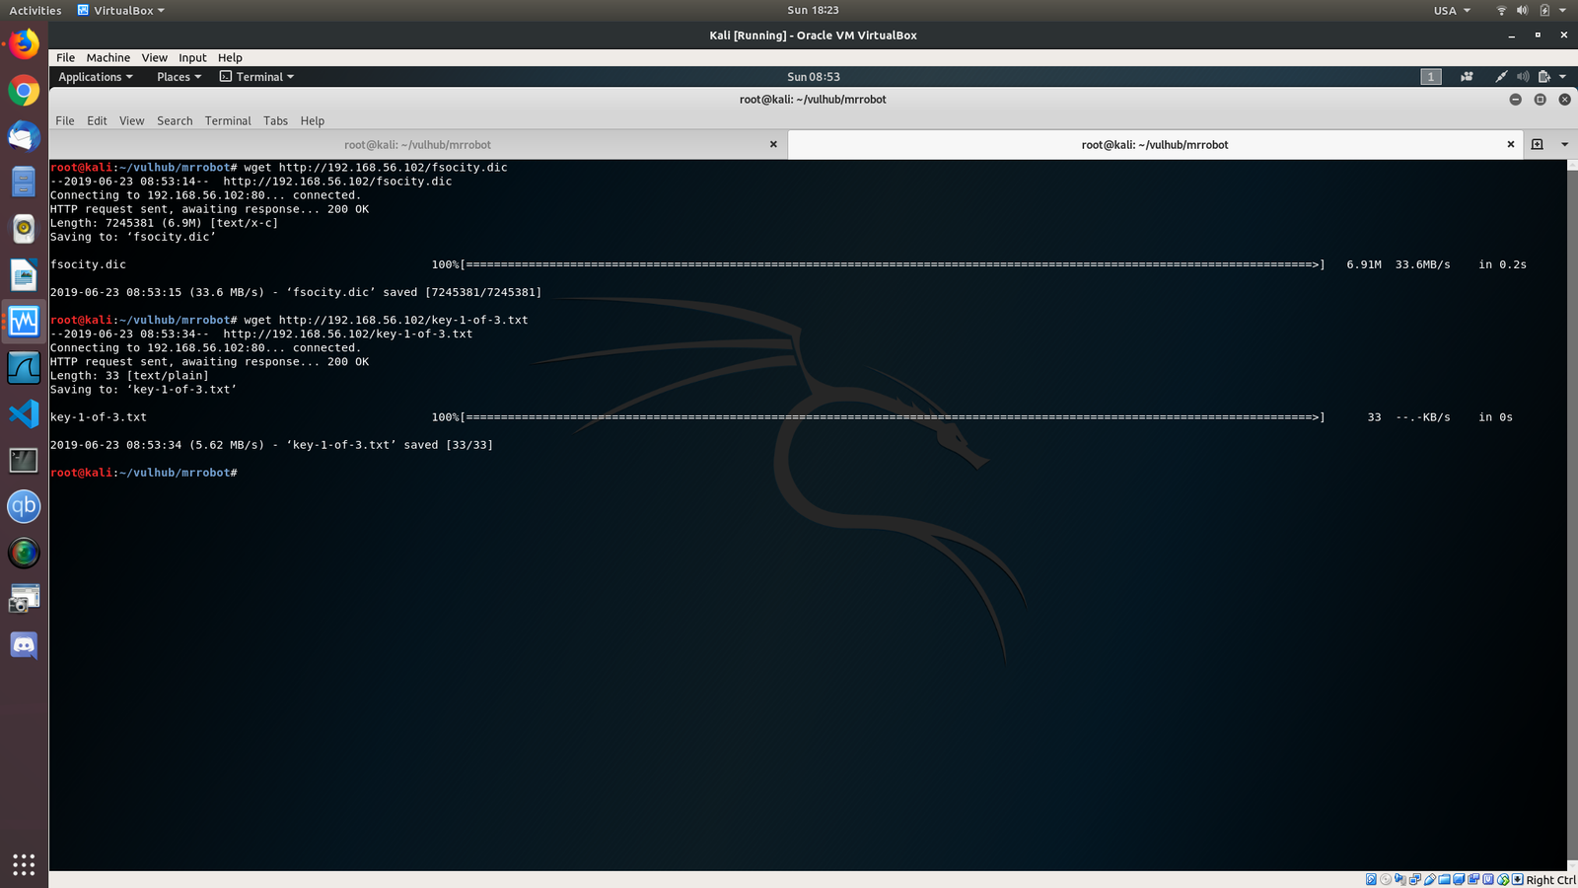Open the camera lens app in dock
The height and width of the screenshot is (888, 1578).
click(x=24, y=553)
